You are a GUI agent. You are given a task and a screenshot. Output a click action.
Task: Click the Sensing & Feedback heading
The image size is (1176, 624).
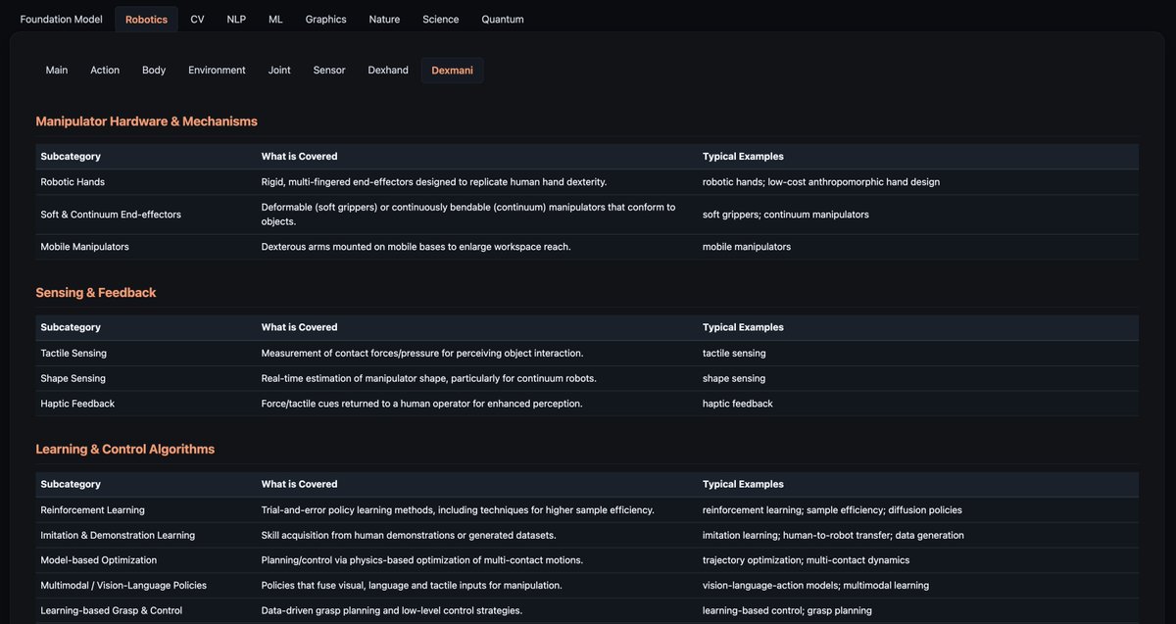(x=96, y=292)
